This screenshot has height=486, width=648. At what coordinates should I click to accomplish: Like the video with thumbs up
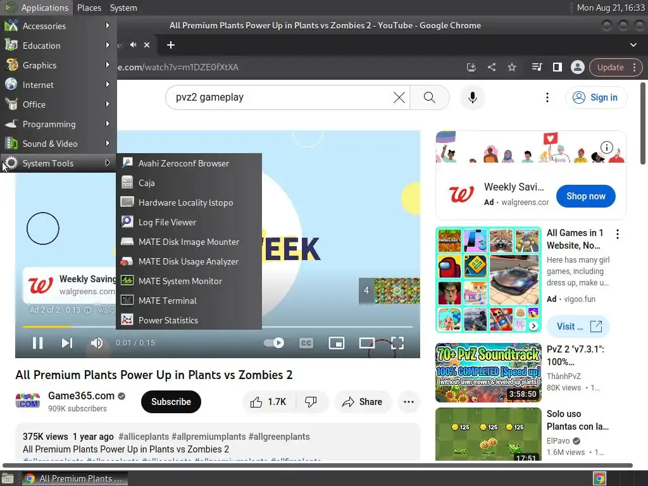click(x=268, y=402)
